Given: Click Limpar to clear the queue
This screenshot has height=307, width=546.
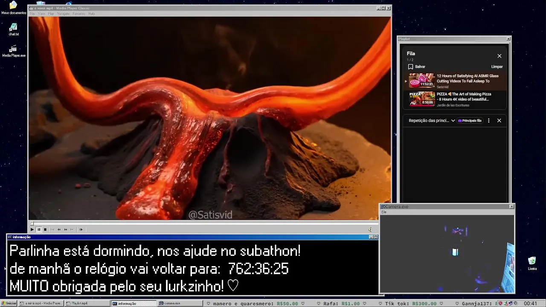Looking at the screenshot, I should [x=497, y=67].
